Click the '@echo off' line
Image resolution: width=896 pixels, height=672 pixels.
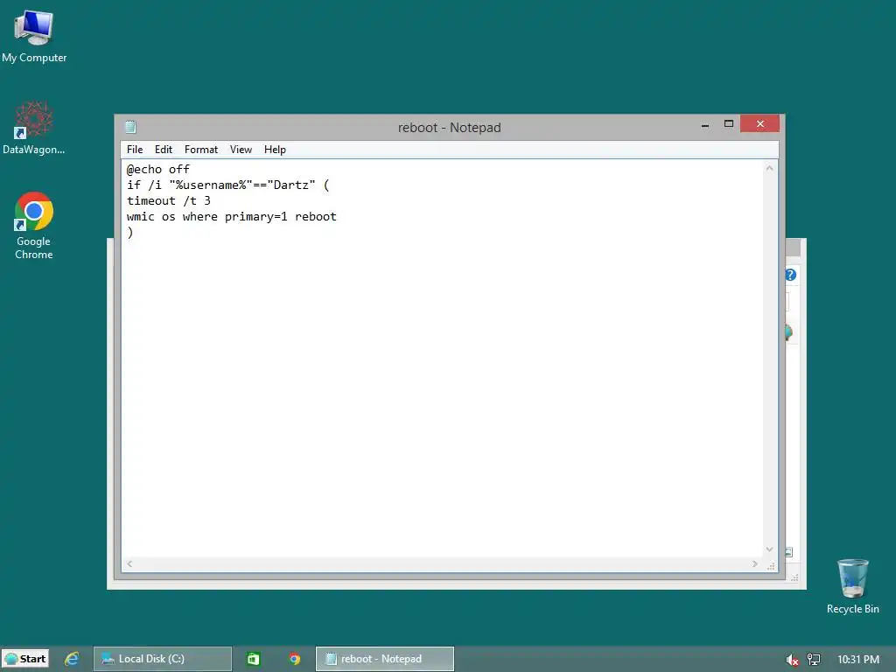[x=158, y=169]
